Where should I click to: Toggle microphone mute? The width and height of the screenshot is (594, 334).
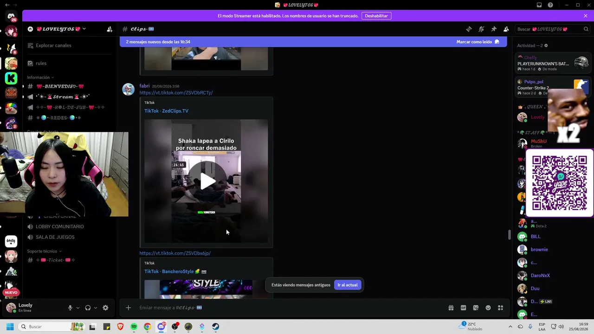(70, 308)
